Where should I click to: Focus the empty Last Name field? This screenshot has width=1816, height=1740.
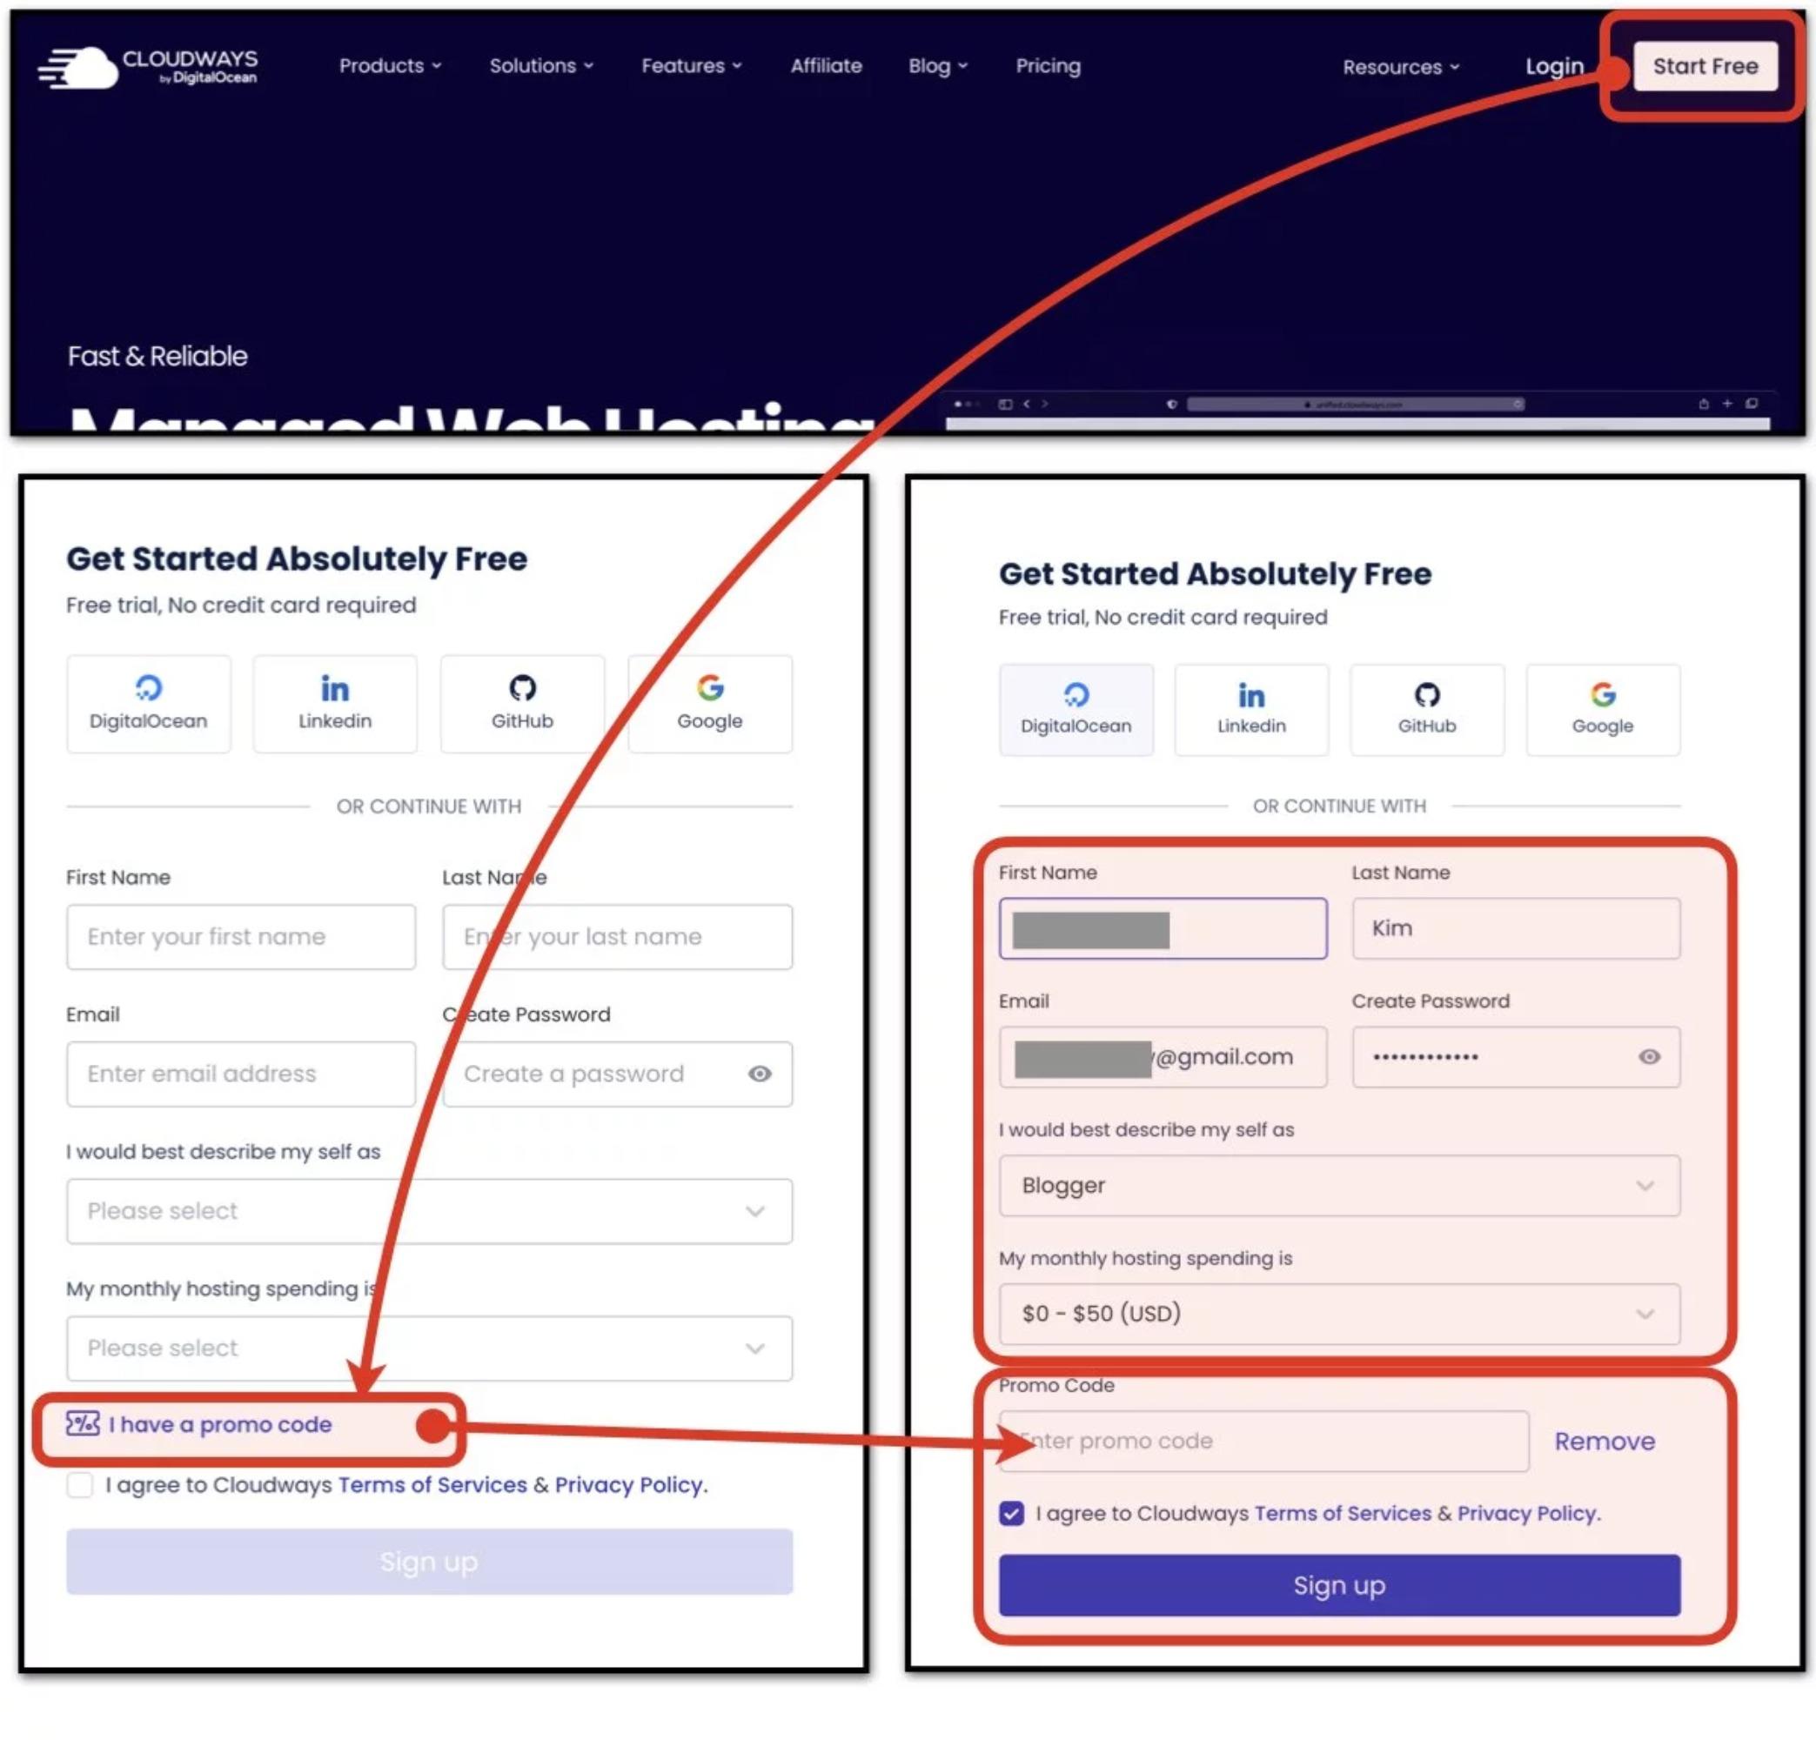pyautogui.click(x=617, y=937)
